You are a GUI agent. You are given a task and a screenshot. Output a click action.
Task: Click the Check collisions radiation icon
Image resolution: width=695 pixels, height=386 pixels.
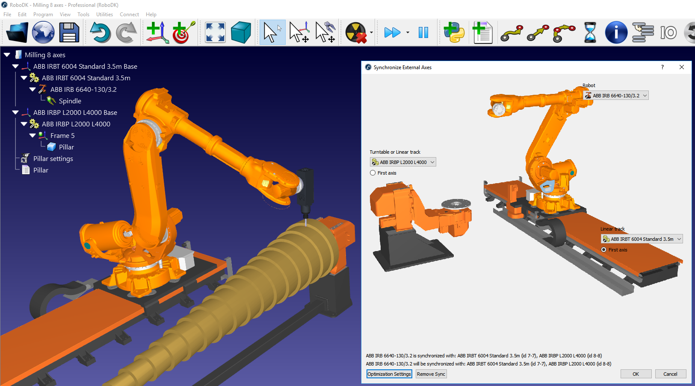coord(356,32)
